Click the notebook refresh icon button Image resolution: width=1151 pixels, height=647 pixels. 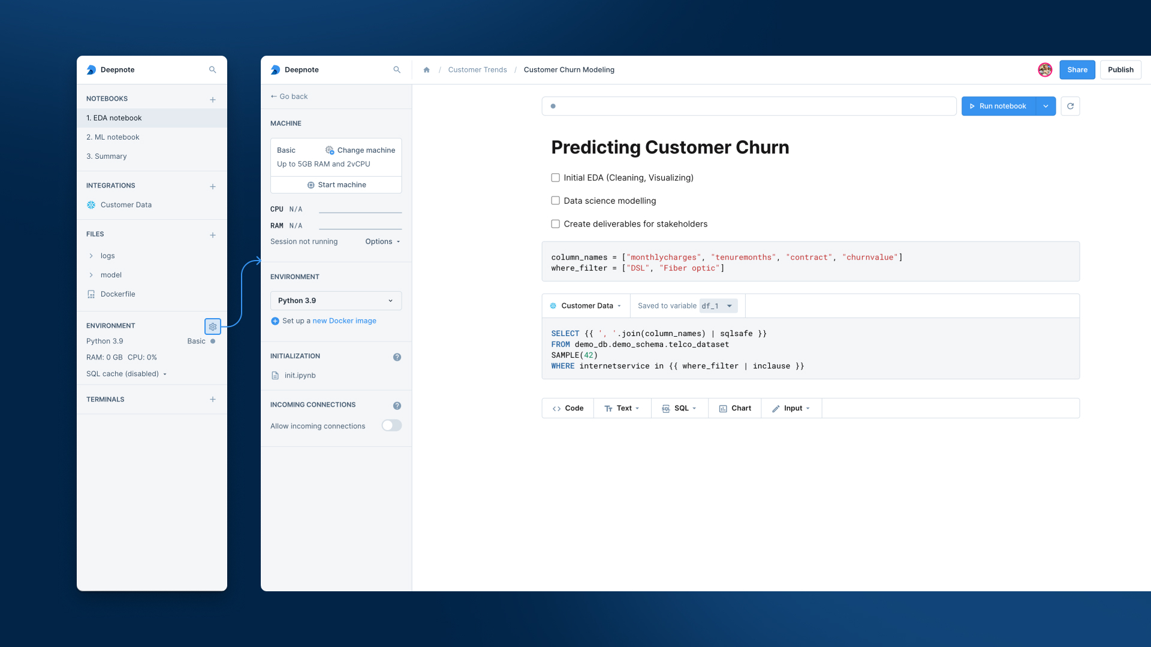point(1070,106)
